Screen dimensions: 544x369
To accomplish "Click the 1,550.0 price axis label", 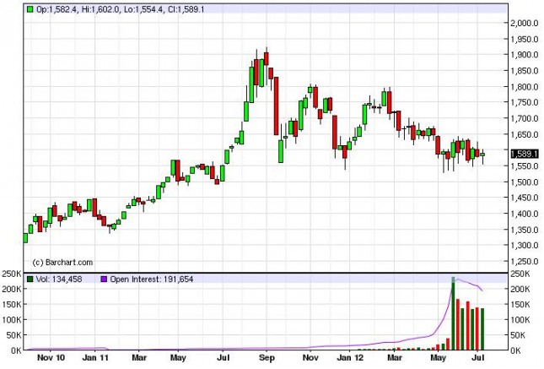I will point(525,166).
